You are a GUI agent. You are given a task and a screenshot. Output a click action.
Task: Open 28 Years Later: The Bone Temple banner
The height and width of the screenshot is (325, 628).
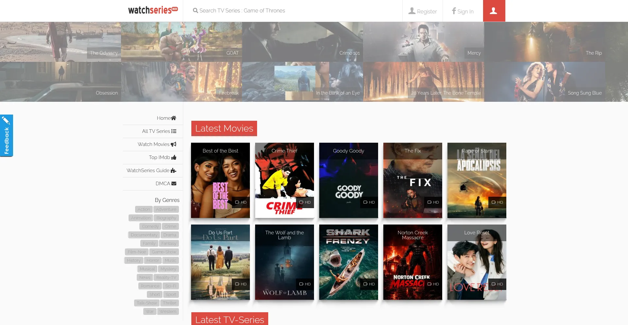tap(424, 82)
